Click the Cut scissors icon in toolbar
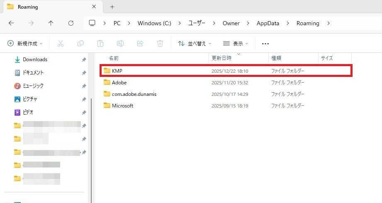This screenshot has height=203, width=382. [61, 43]
